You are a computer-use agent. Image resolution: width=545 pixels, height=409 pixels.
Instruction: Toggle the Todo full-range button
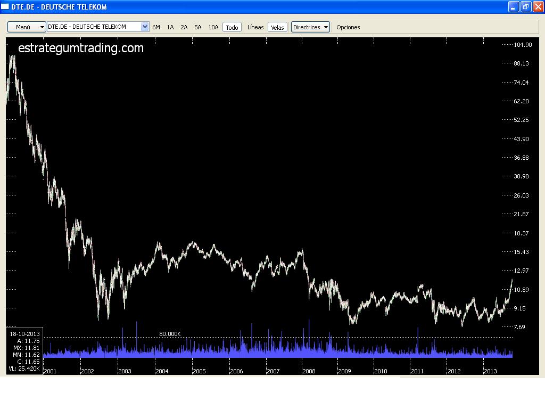(232, 27)
